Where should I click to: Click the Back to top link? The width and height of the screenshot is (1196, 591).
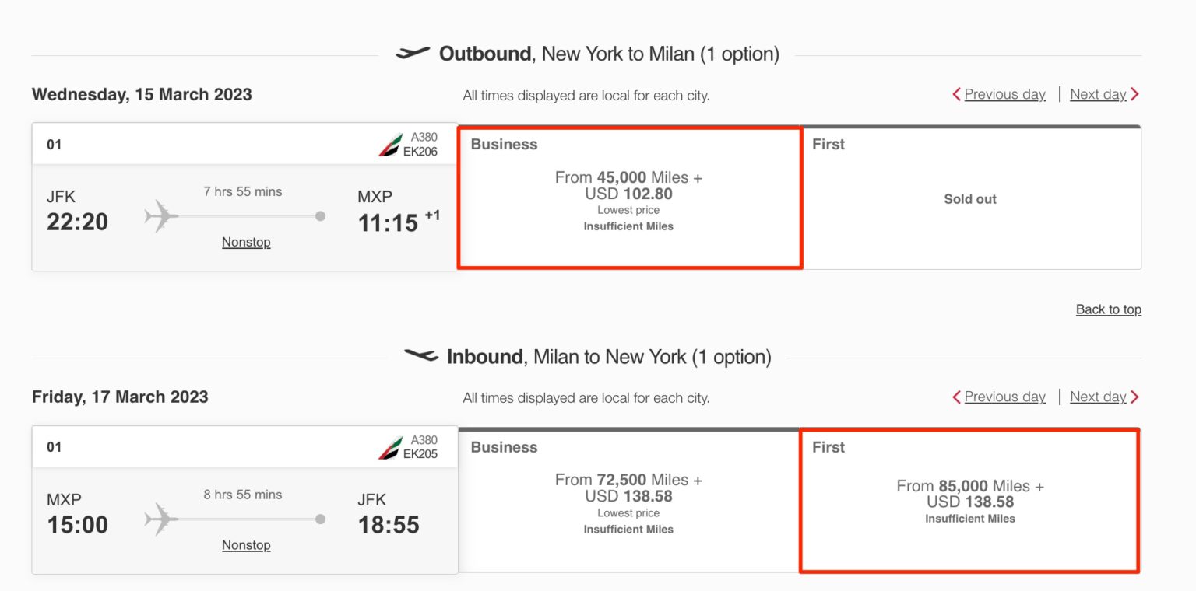click(1109, 309)
